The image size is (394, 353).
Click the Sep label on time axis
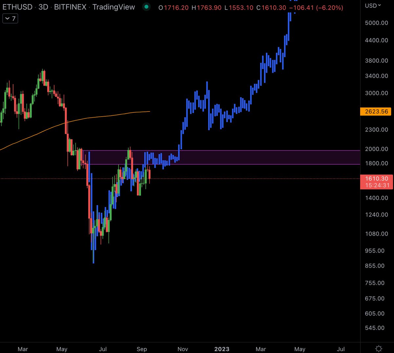pyautogui.click(x=142, y=349)
